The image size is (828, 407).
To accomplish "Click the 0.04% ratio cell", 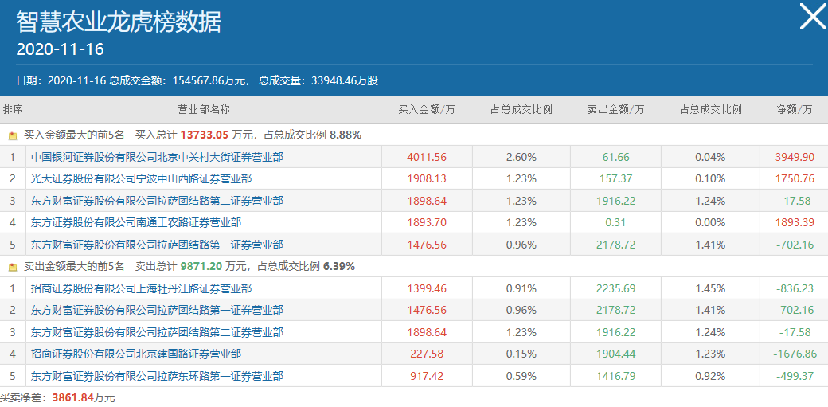I will pyautogui.click(x=710, y=157).
